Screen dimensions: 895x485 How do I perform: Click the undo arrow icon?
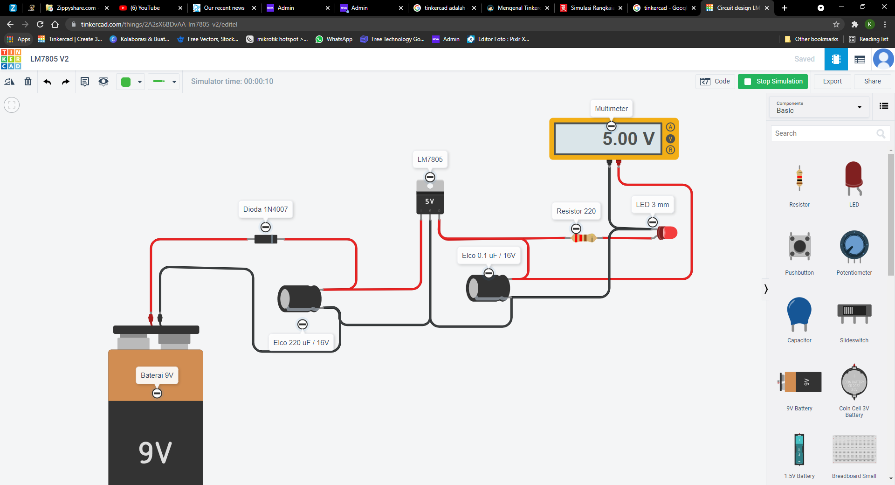(47, 82)
